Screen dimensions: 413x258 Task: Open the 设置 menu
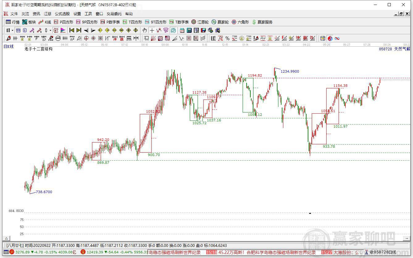click(x=77, y=14)
